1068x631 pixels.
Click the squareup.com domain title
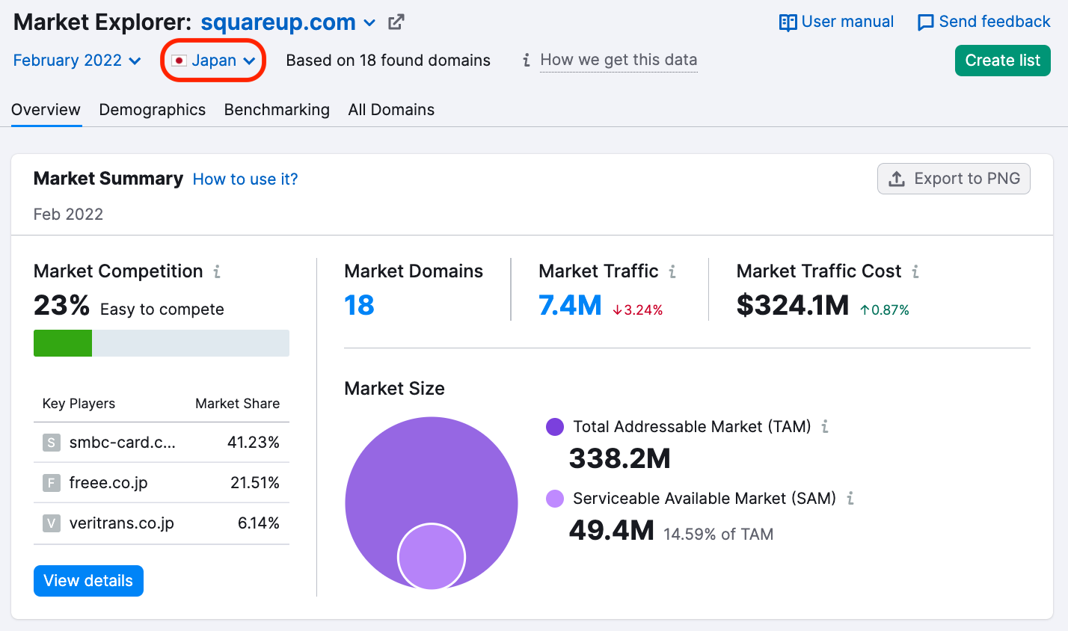click(278, 22)
